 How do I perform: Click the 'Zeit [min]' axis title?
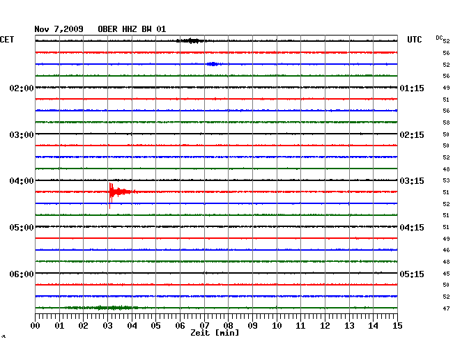[215, 333]
